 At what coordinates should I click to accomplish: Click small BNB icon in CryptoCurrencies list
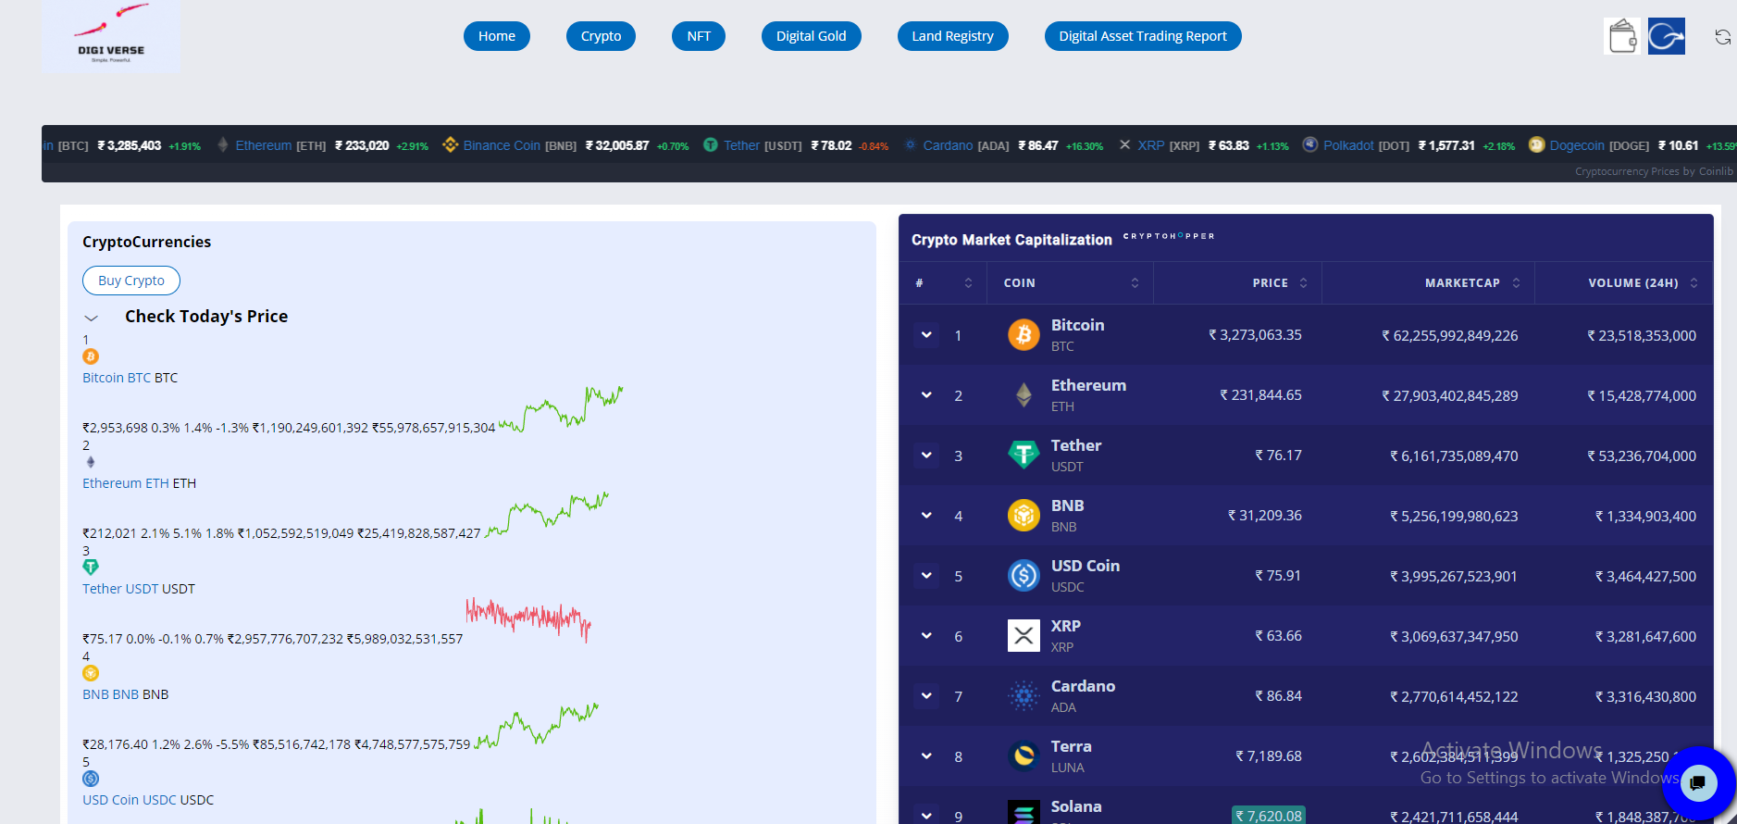(91, 673)
